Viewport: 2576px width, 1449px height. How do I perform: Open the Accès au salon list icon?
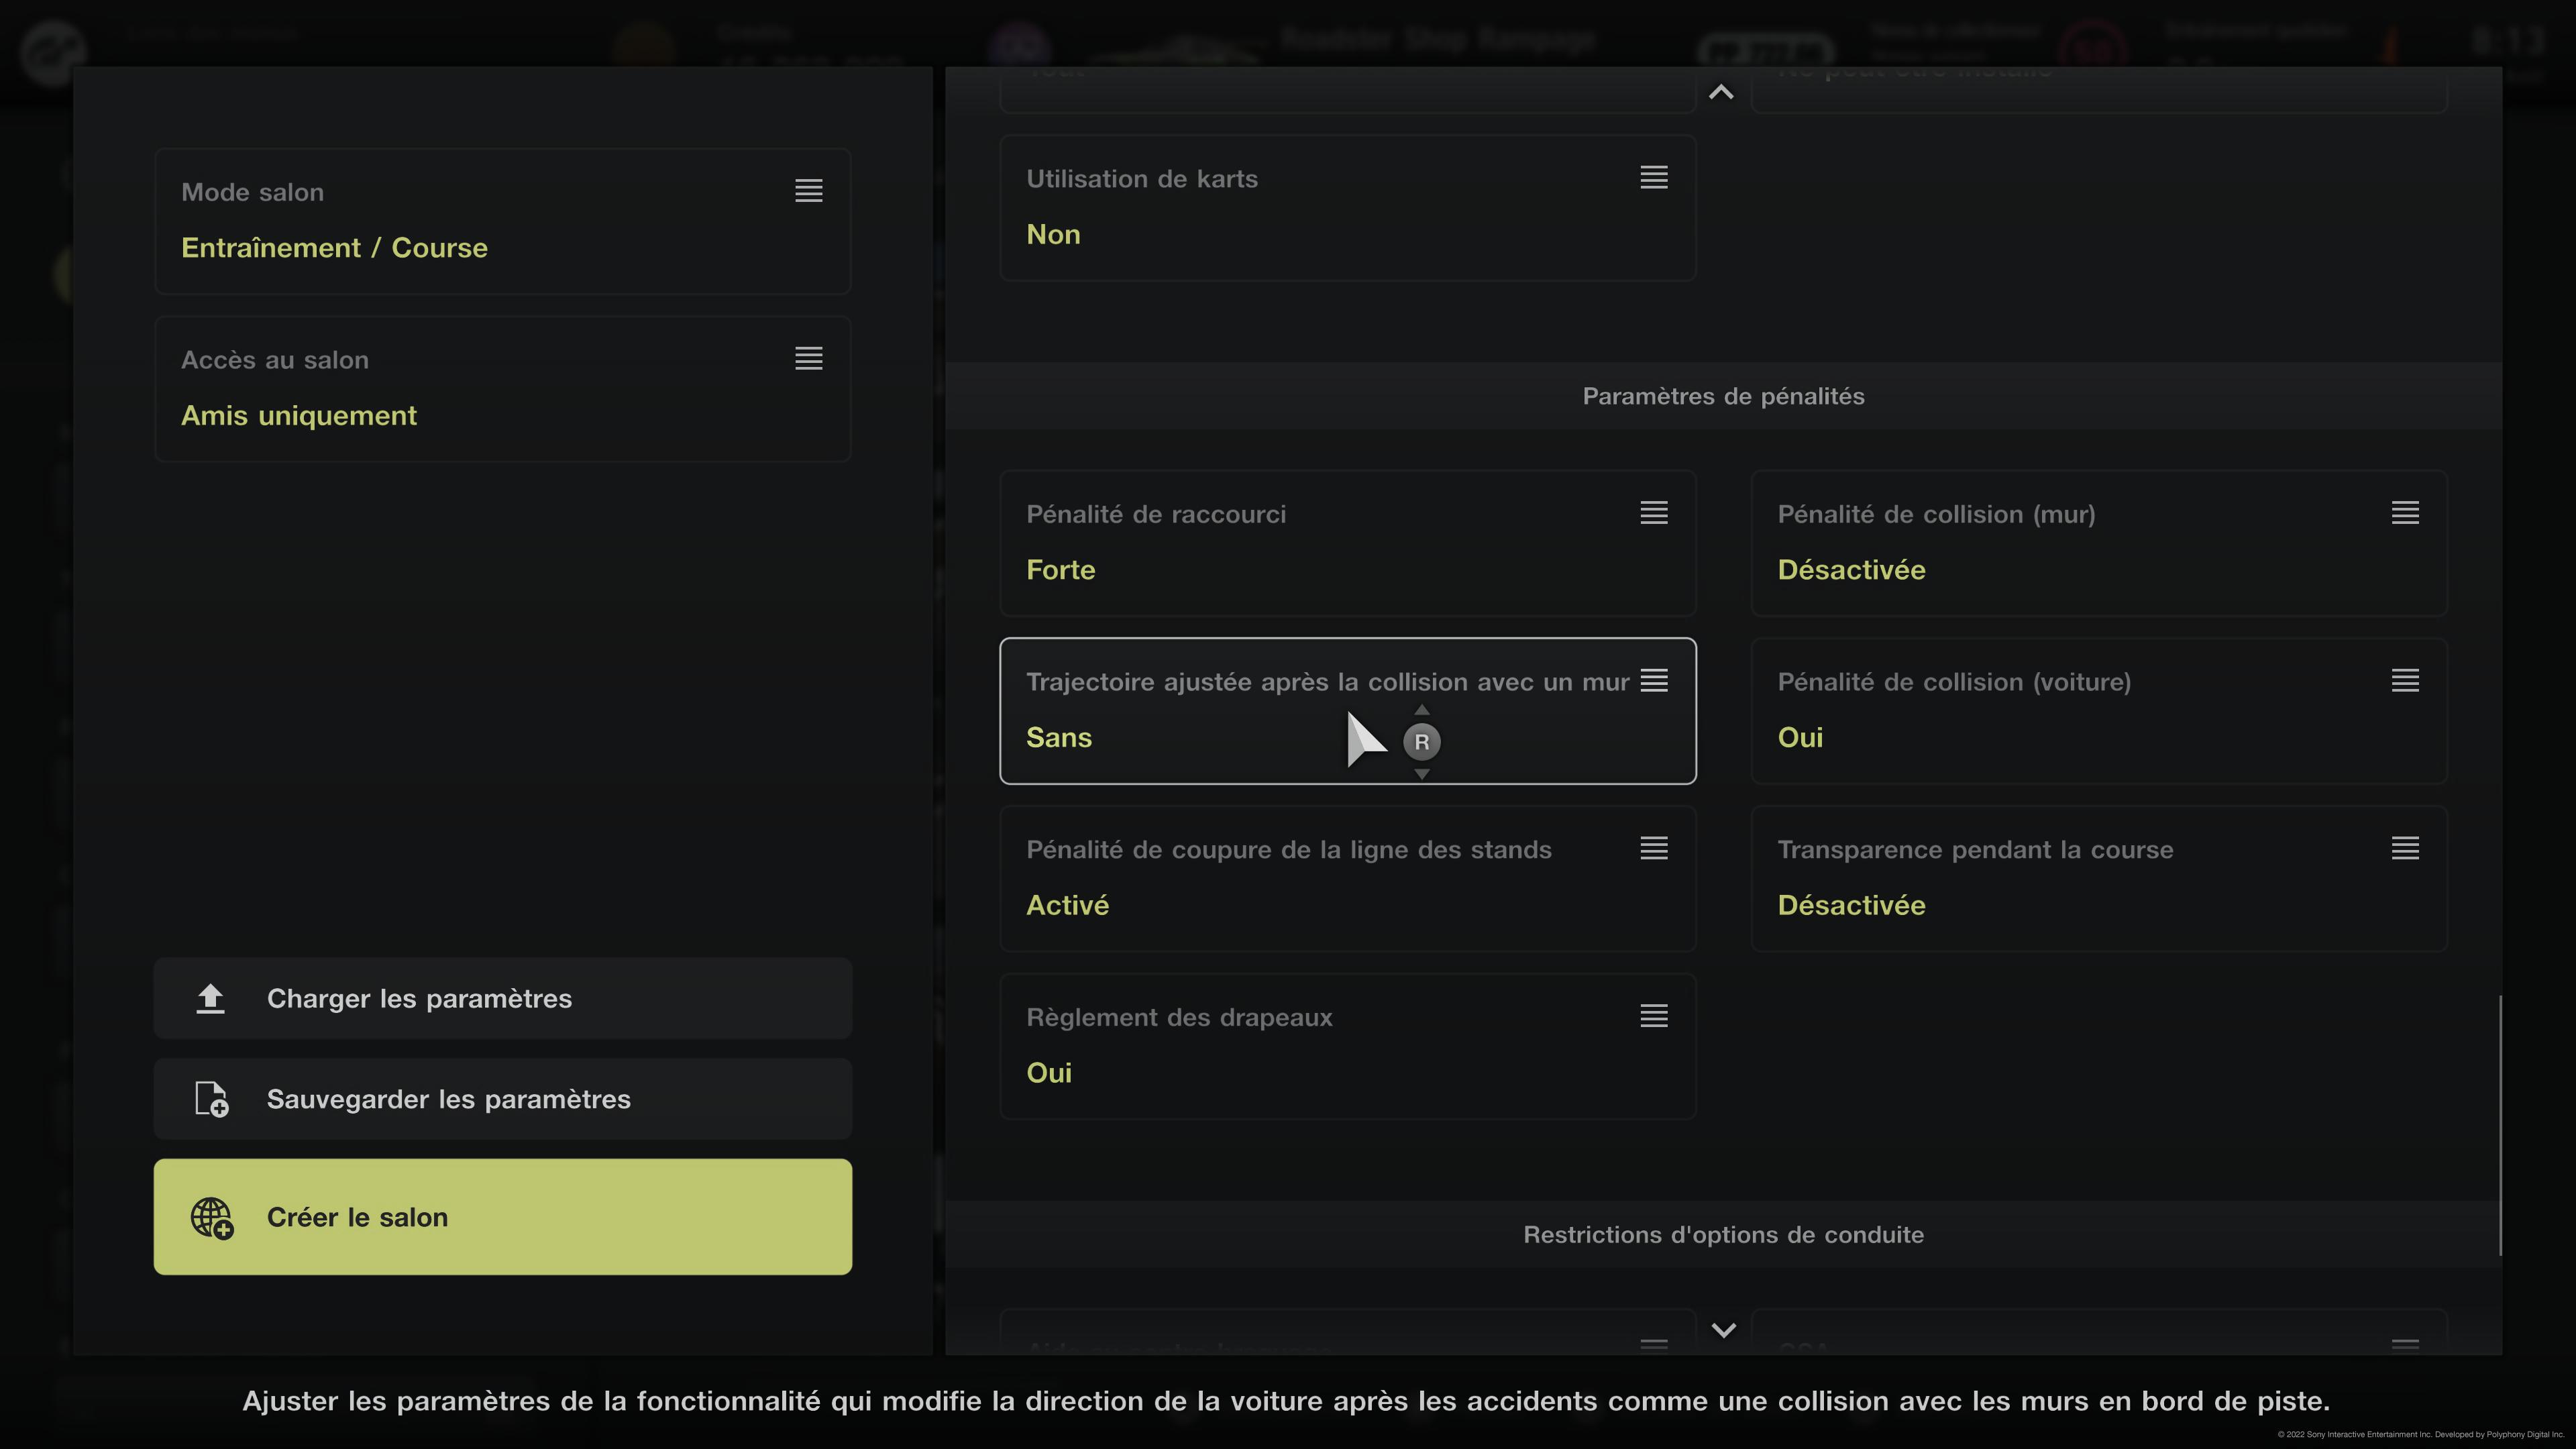(808, 359)
